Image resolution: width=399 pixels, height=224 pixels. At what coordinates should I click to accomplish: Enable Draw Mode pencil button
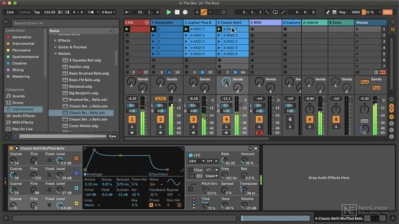328,12
